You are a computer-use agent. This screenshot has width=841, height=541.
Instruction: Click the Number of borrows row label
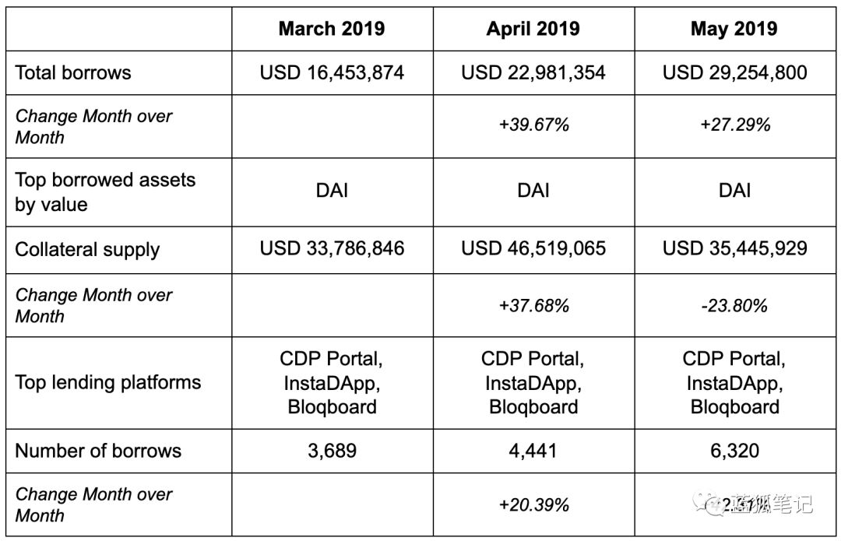[x=98, y=451]
